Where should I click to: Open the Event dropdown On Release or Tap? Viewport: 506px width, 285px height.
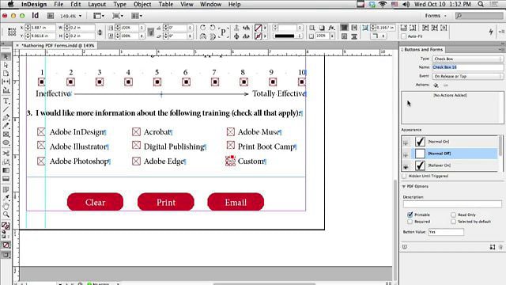(x=467, y=76)
